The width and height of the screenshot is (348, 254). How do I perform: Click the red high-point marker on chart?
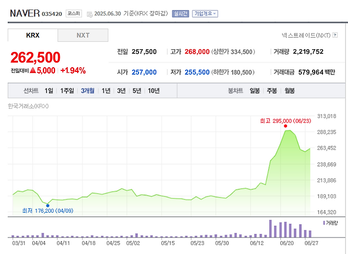(286, 126)
